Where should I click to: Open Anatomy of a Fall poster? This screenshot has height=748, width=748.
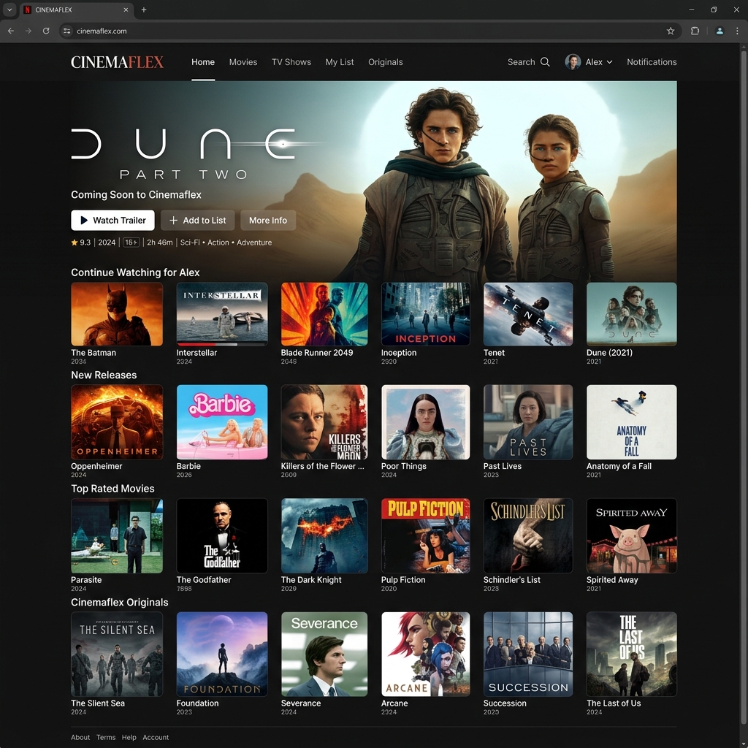[632, 422]
